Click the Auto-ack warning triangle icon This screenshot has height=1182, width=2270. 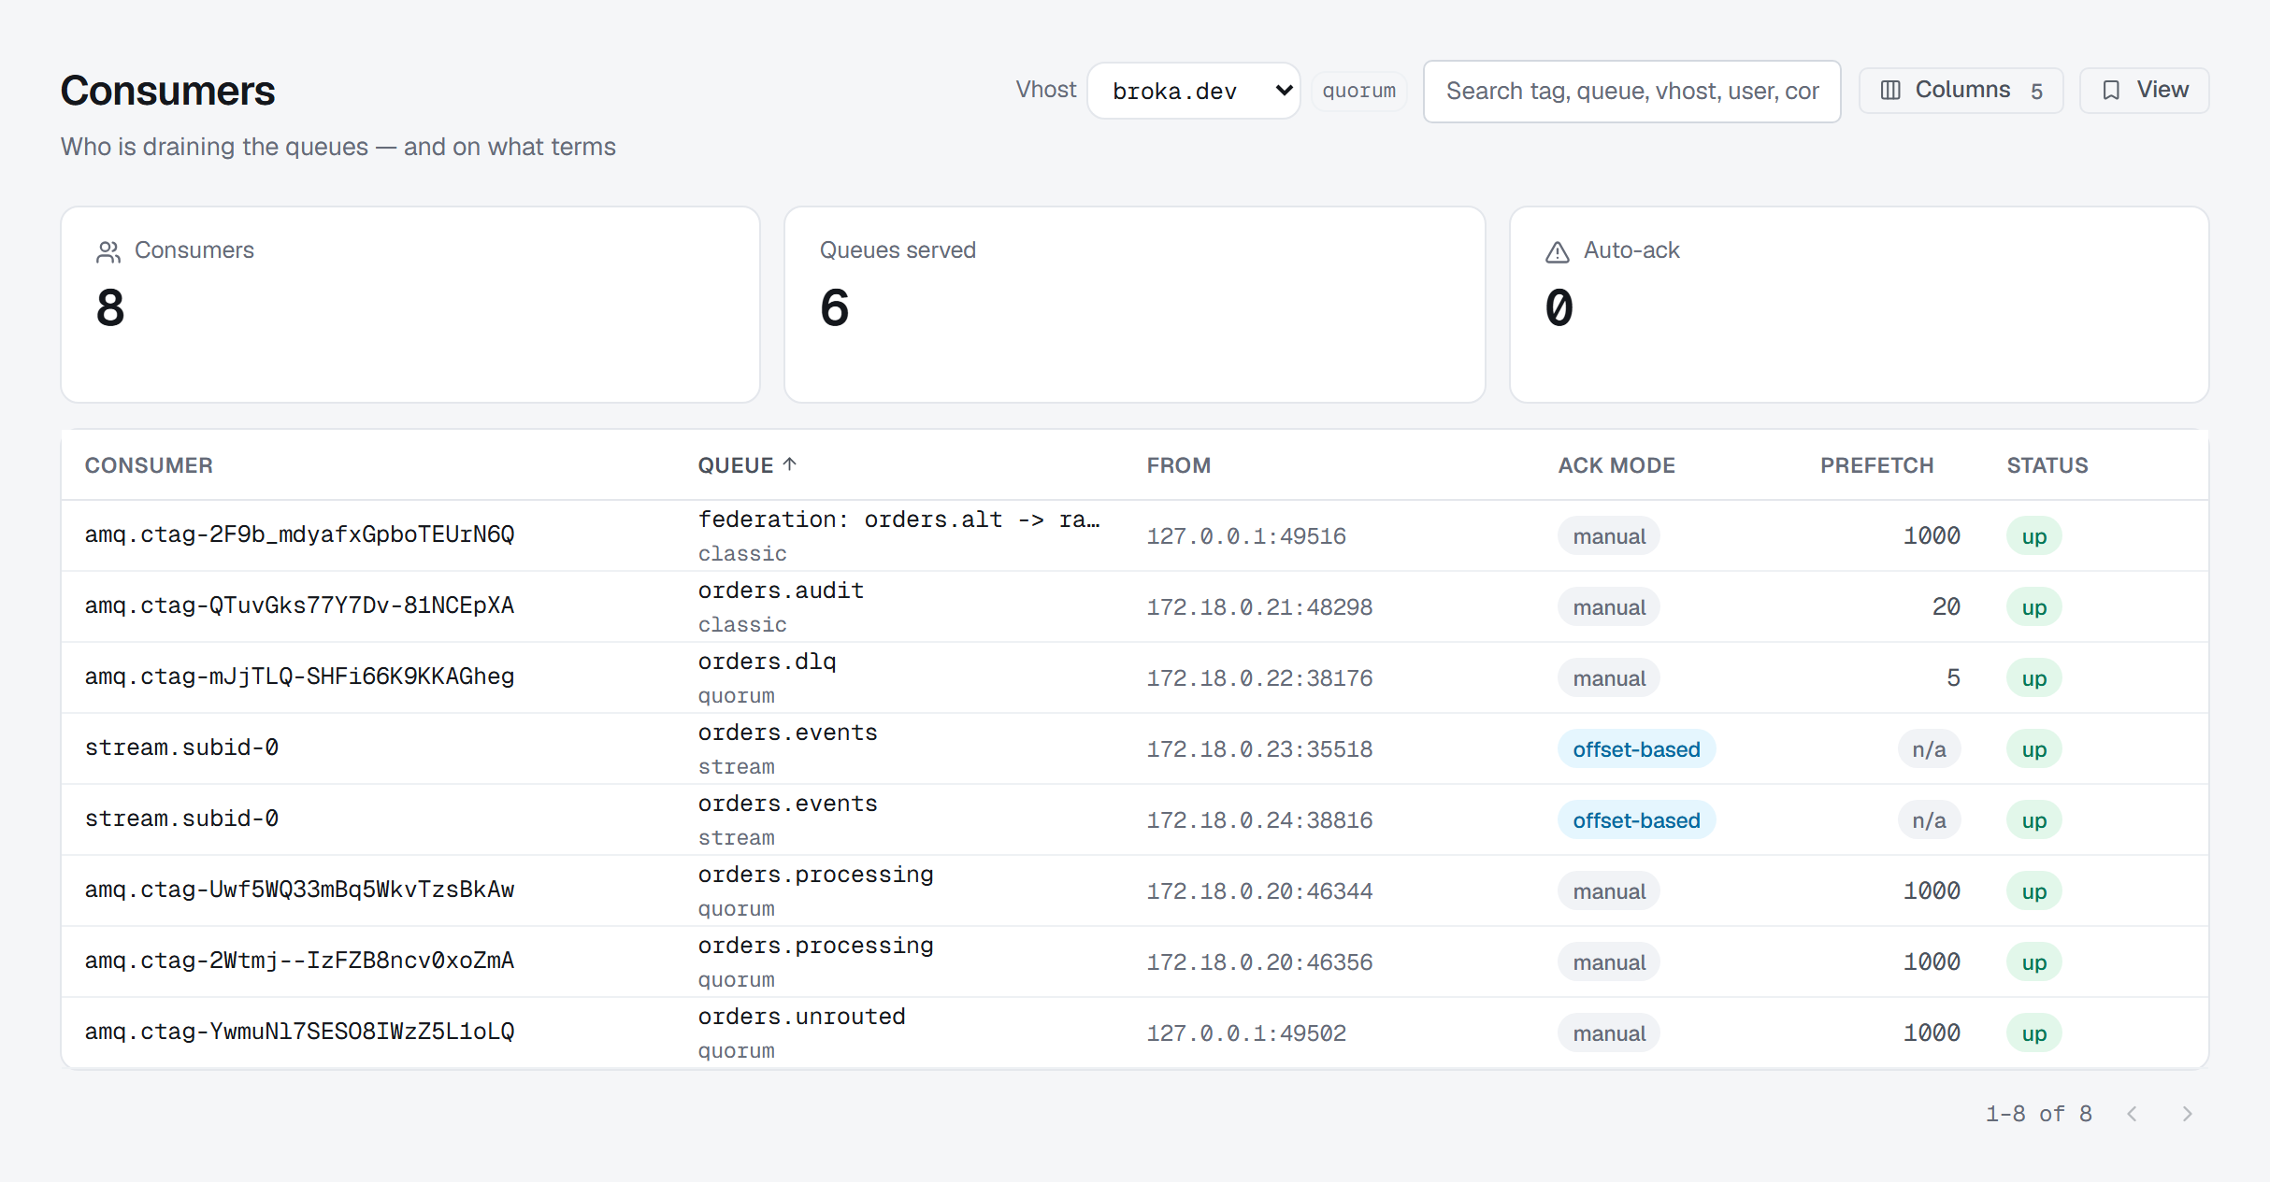pos(1557,251)
